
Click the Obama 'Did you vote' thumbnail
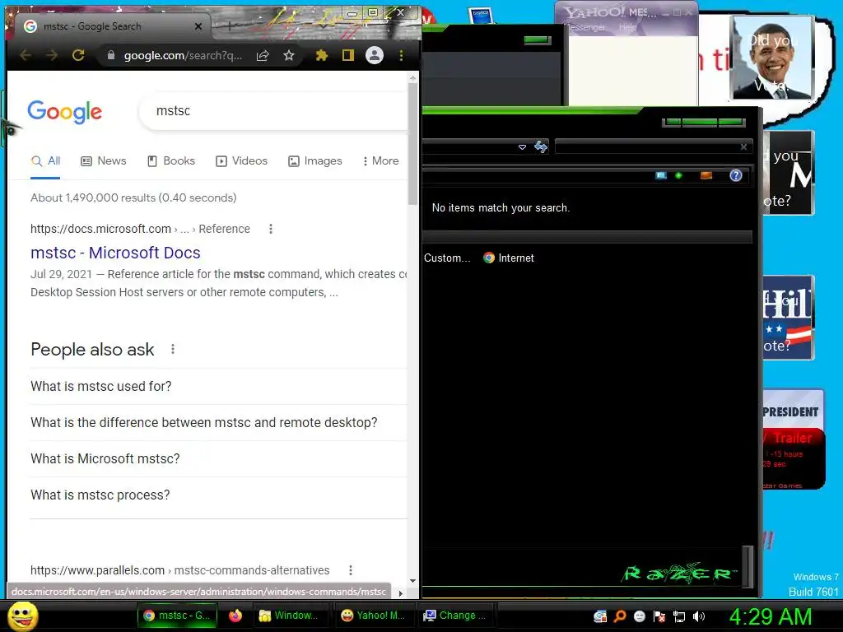(x=772, y=58)
